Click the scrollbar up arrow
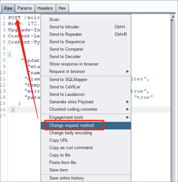178x182 pixels. point(173,17)
